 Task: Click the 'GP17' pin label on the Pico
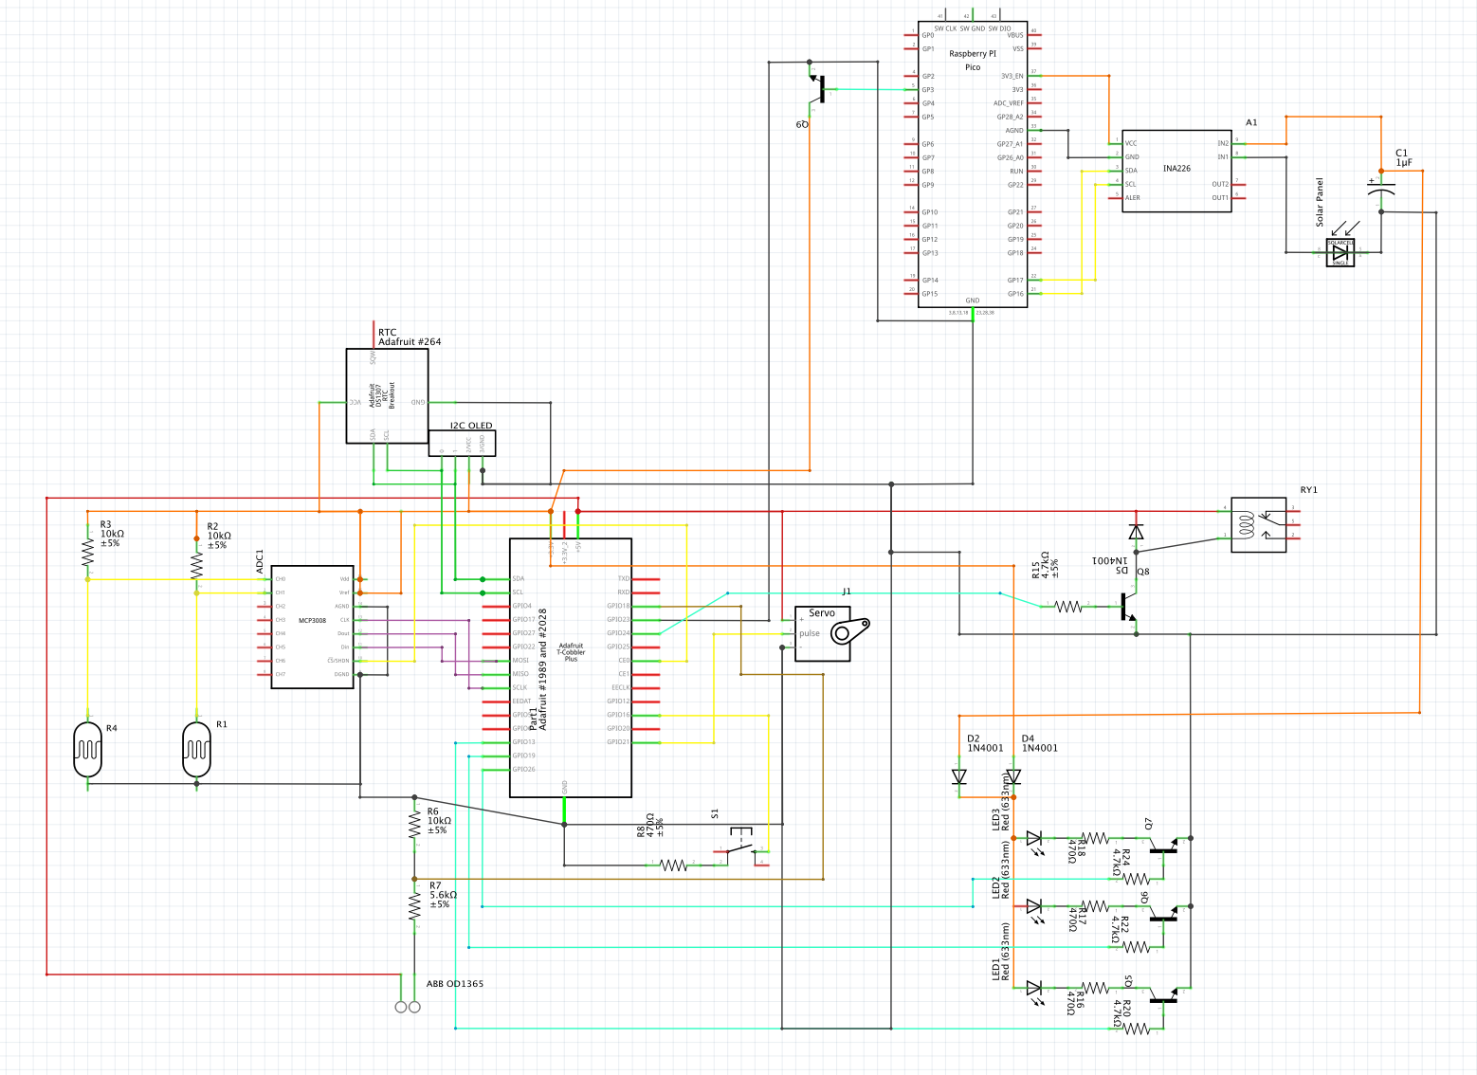1015,281
